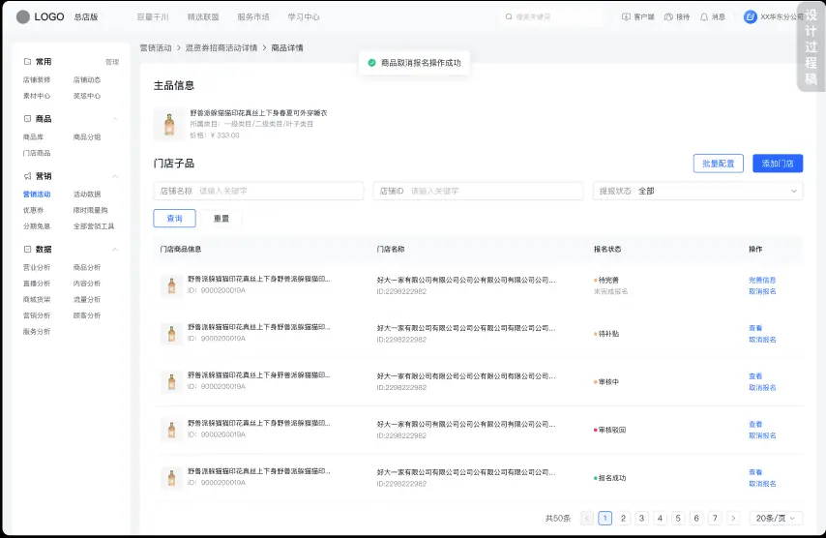Focus the header search input
826x538 pixels.
tap(552, 16)
